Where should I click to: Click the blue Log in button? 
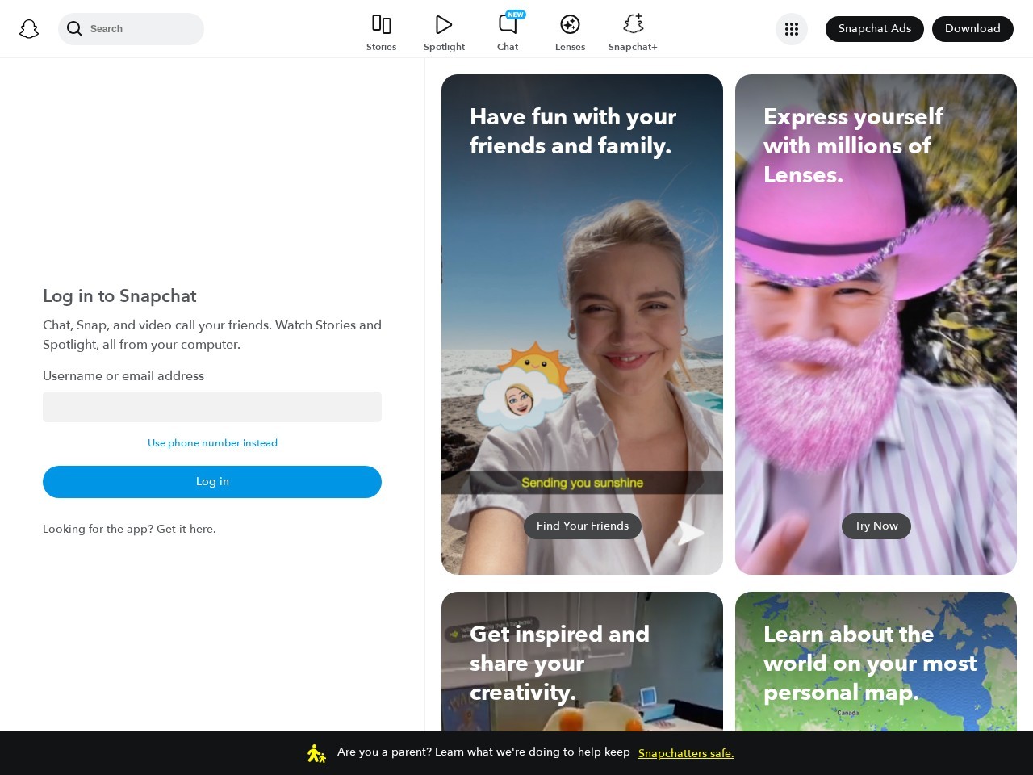point(212,482)
